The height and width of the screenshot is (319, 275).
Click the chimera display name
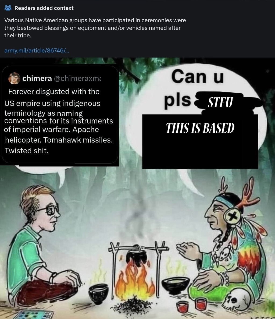(37, 78)
